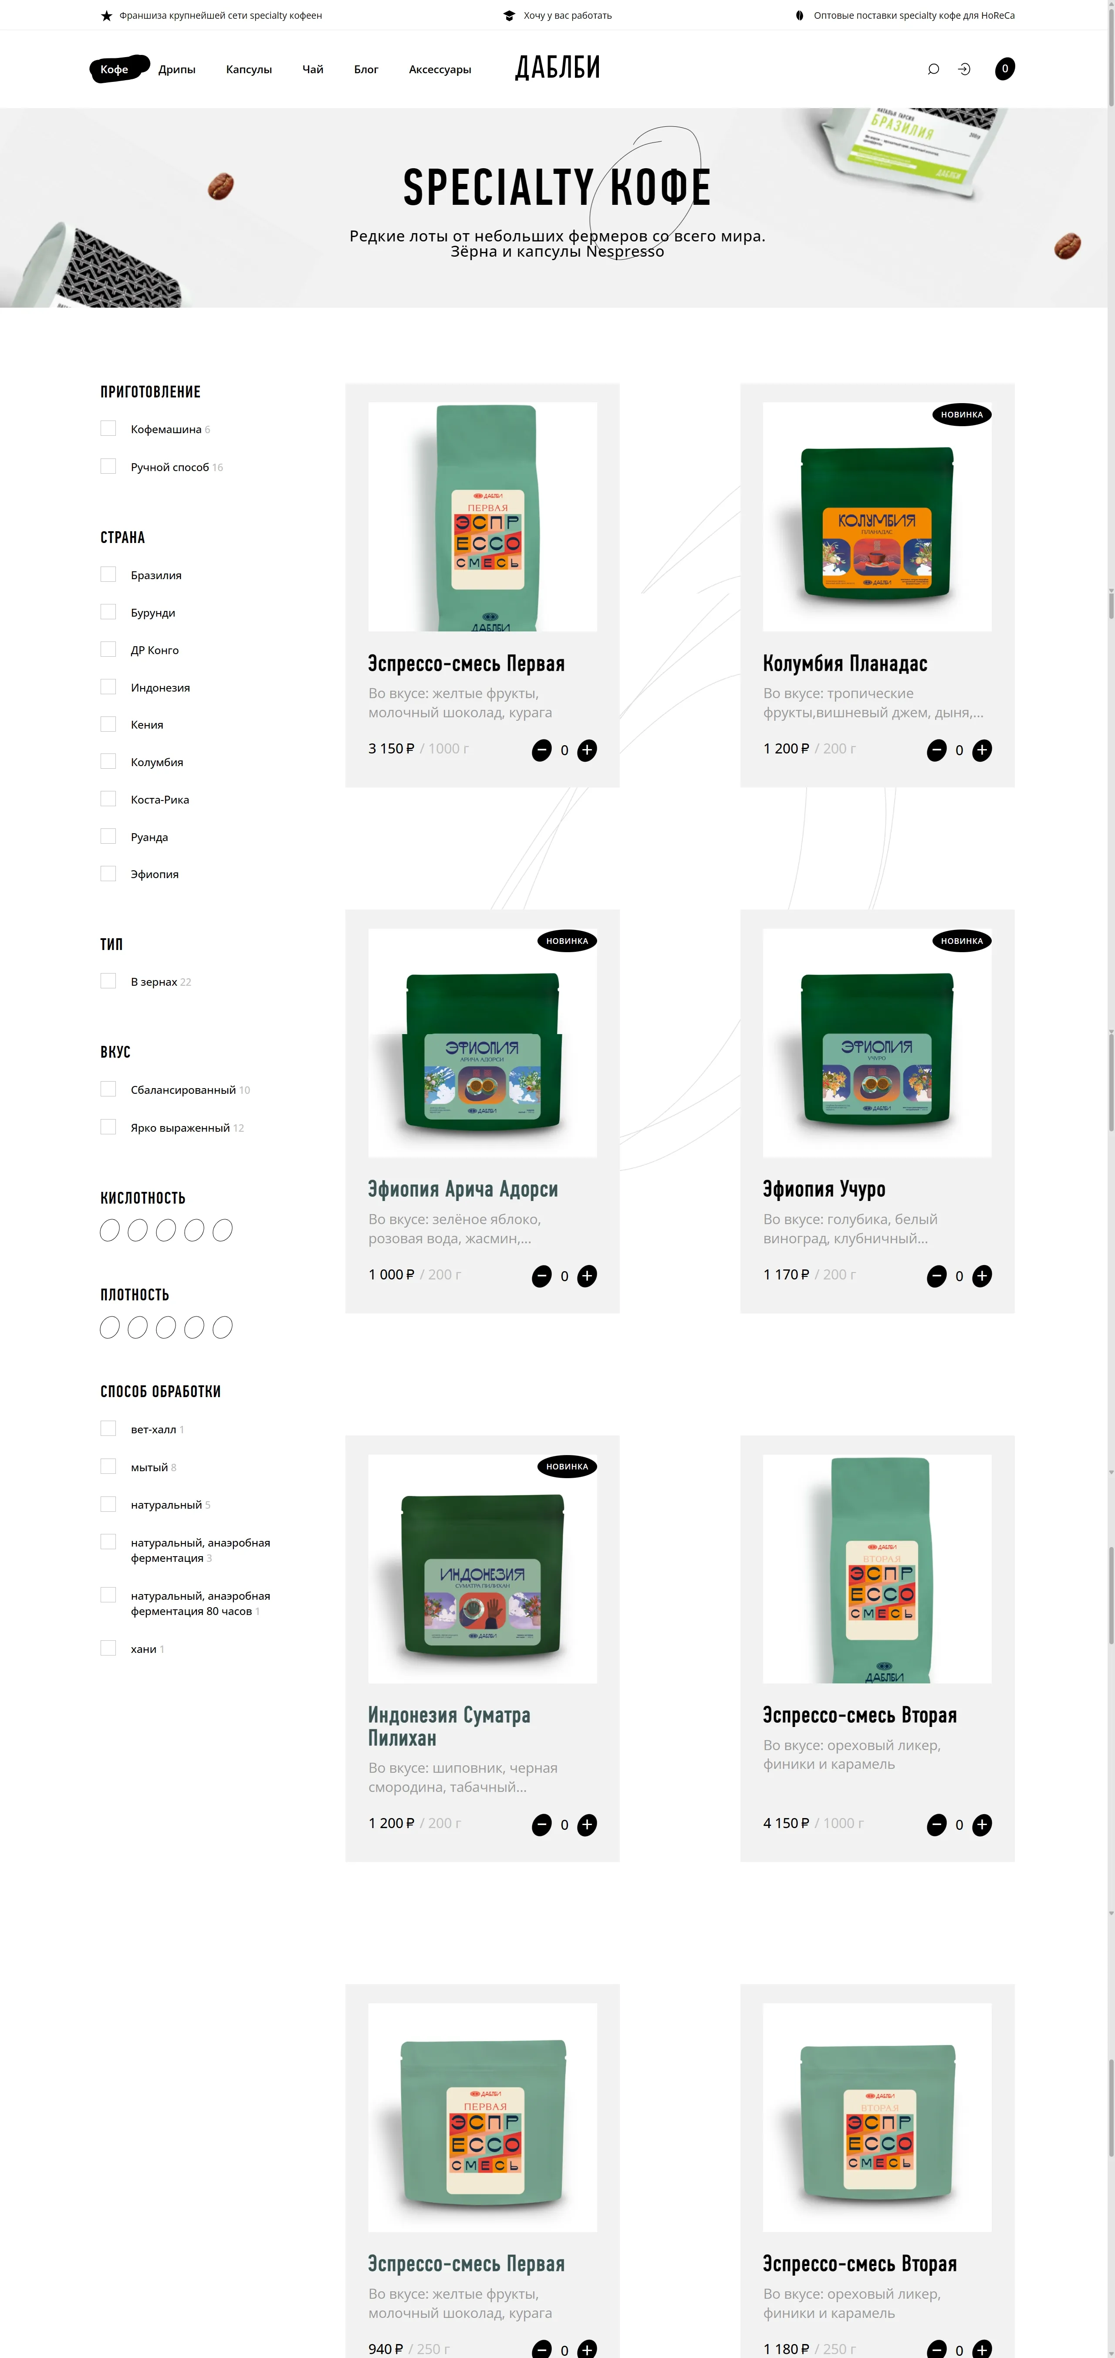Screen dimensions: 1115x2358
Task: Enable the Кофемашина filter checkbox
Action: [108, 428]
